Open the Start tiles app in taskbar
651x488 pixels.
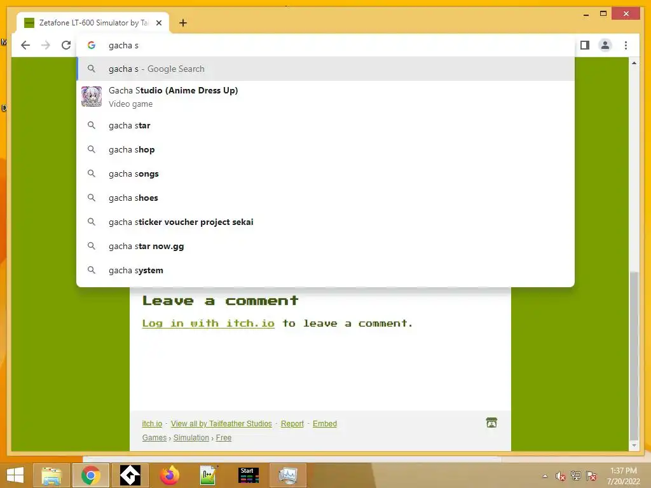pos(249,475)
